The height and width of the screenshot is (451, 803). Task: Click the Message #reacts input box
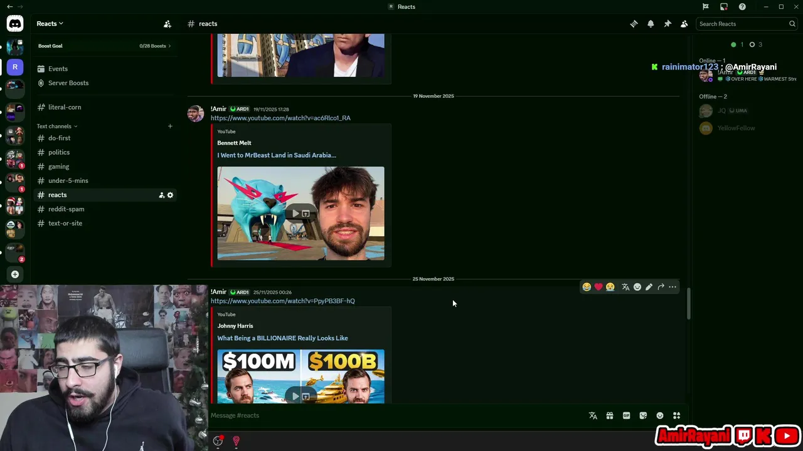pyautogui.click(x=395, y=415)
